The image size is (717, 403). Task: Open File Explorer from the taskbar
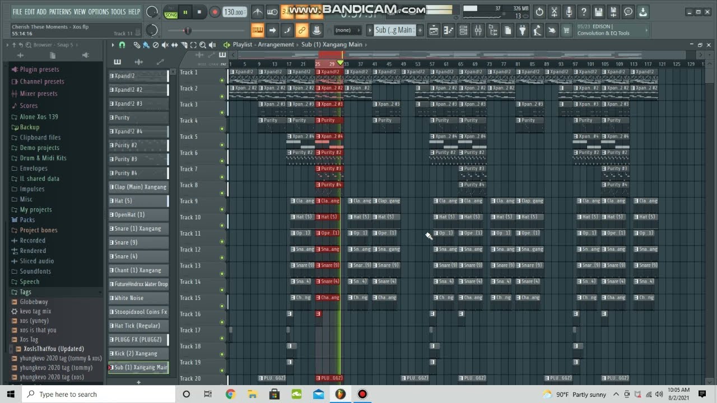click(x=252, y=394)
